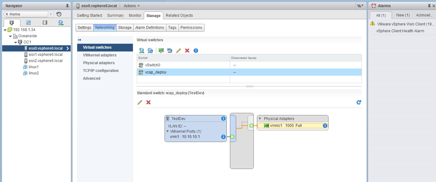
Task: Pin the Alarms panel
Action: (x=429, y=6)
